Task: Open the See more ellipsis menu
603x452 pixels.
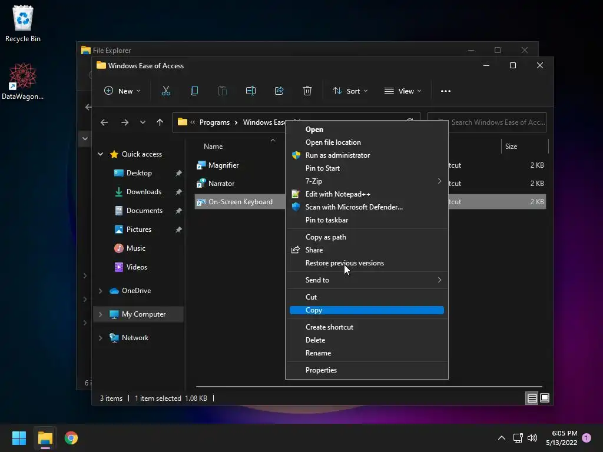Action: pyautogui.click(x=445, y=91)
